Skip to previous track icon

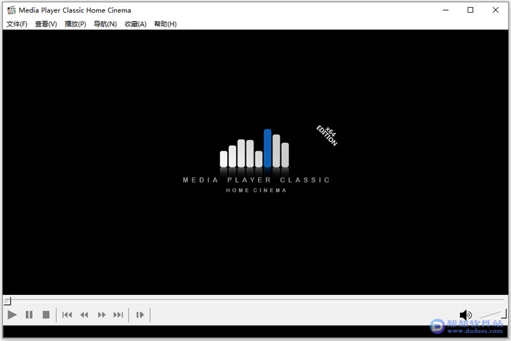pyautogui.click(x=67, y=315)
